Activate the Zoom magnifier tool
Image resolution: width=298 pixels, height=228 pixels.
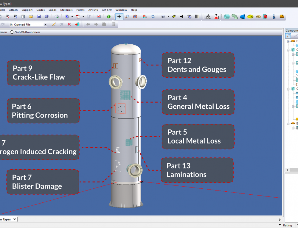(127, 17)
